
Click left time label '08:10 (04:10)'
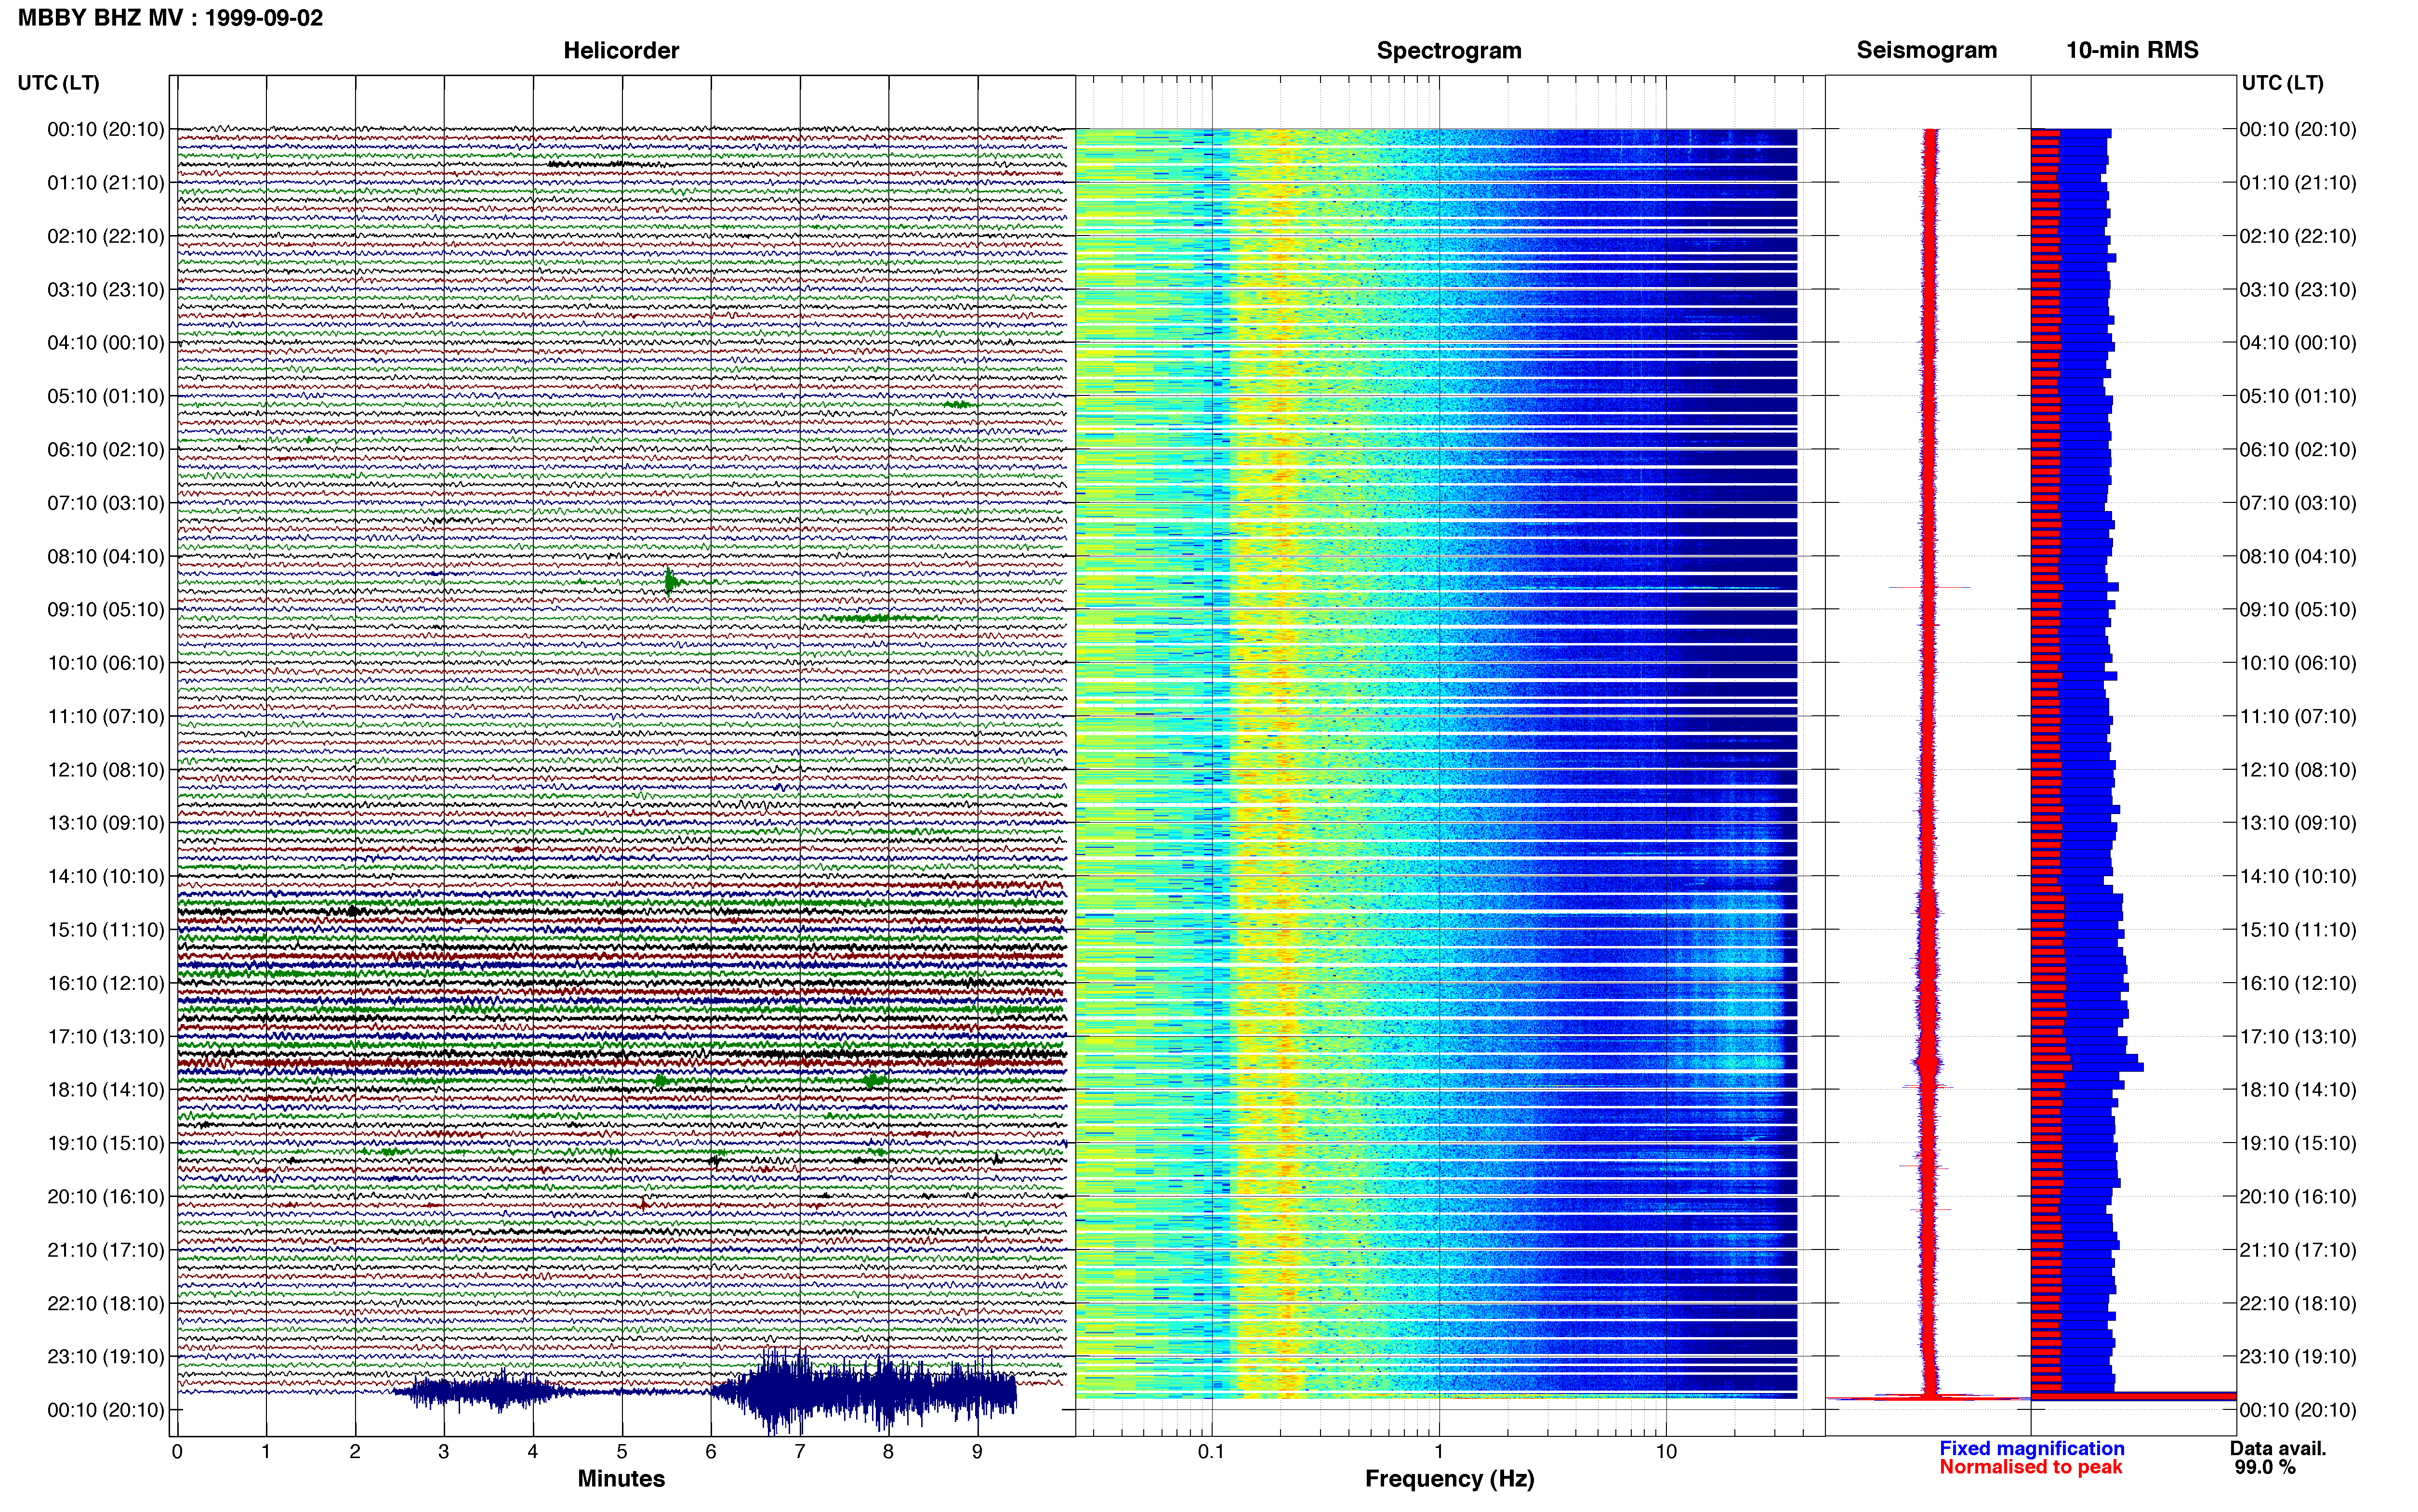pyautogui.click(x=106, y=556)
